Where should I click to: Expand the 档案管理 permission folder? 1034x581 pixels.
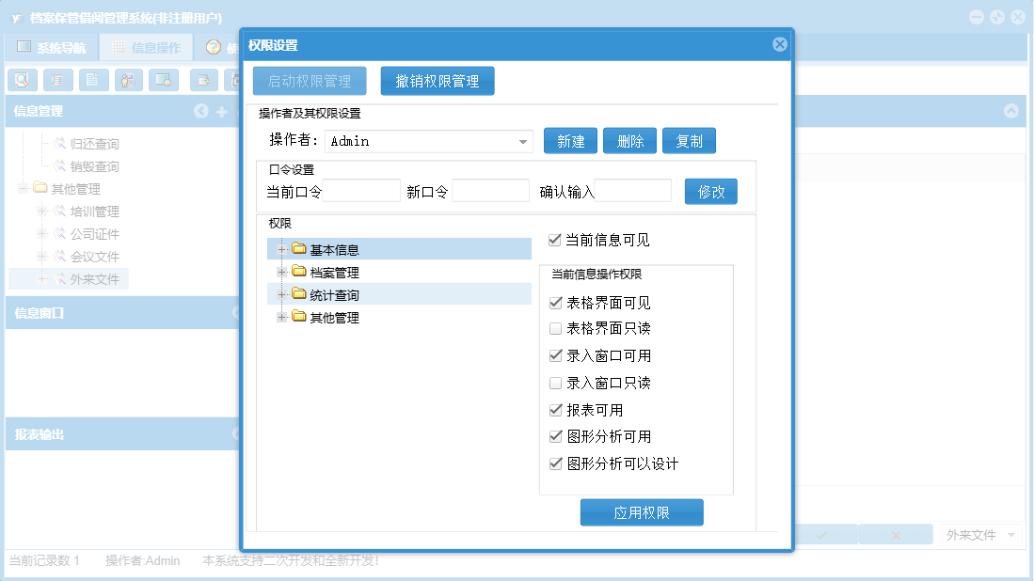pyautogui.click(x=281, y=272)
